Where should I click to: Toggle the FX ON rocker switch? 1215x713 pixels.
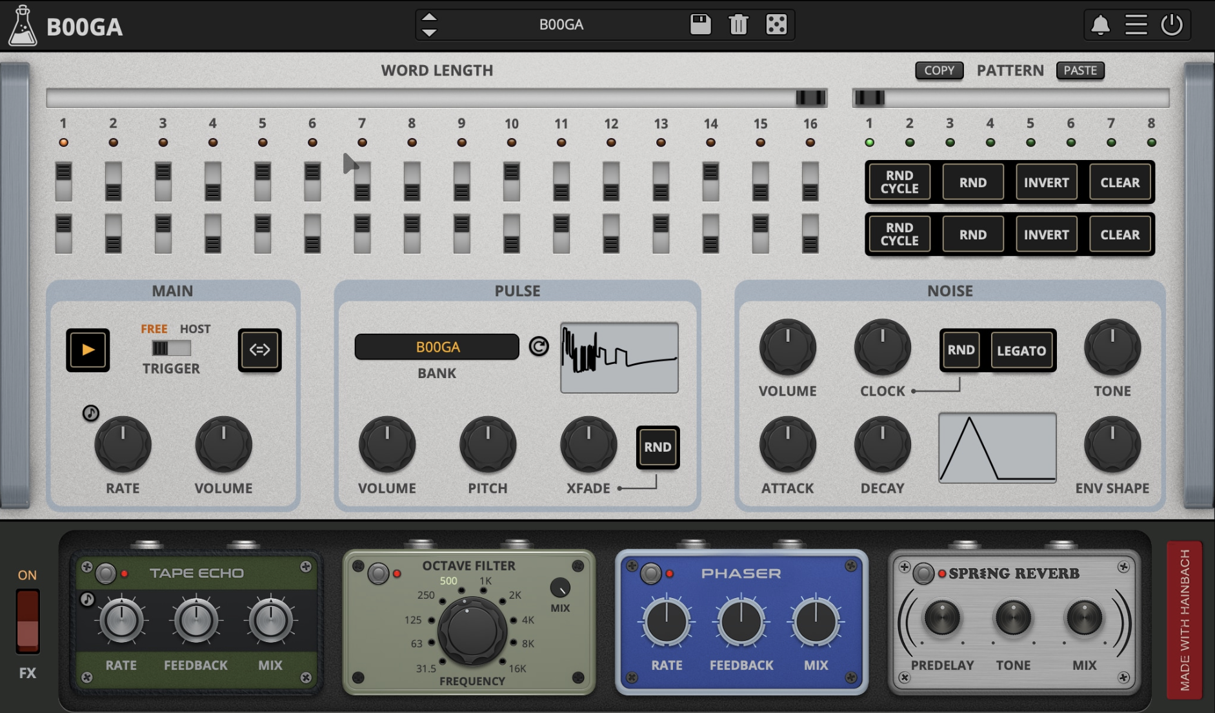coord(28,621)
